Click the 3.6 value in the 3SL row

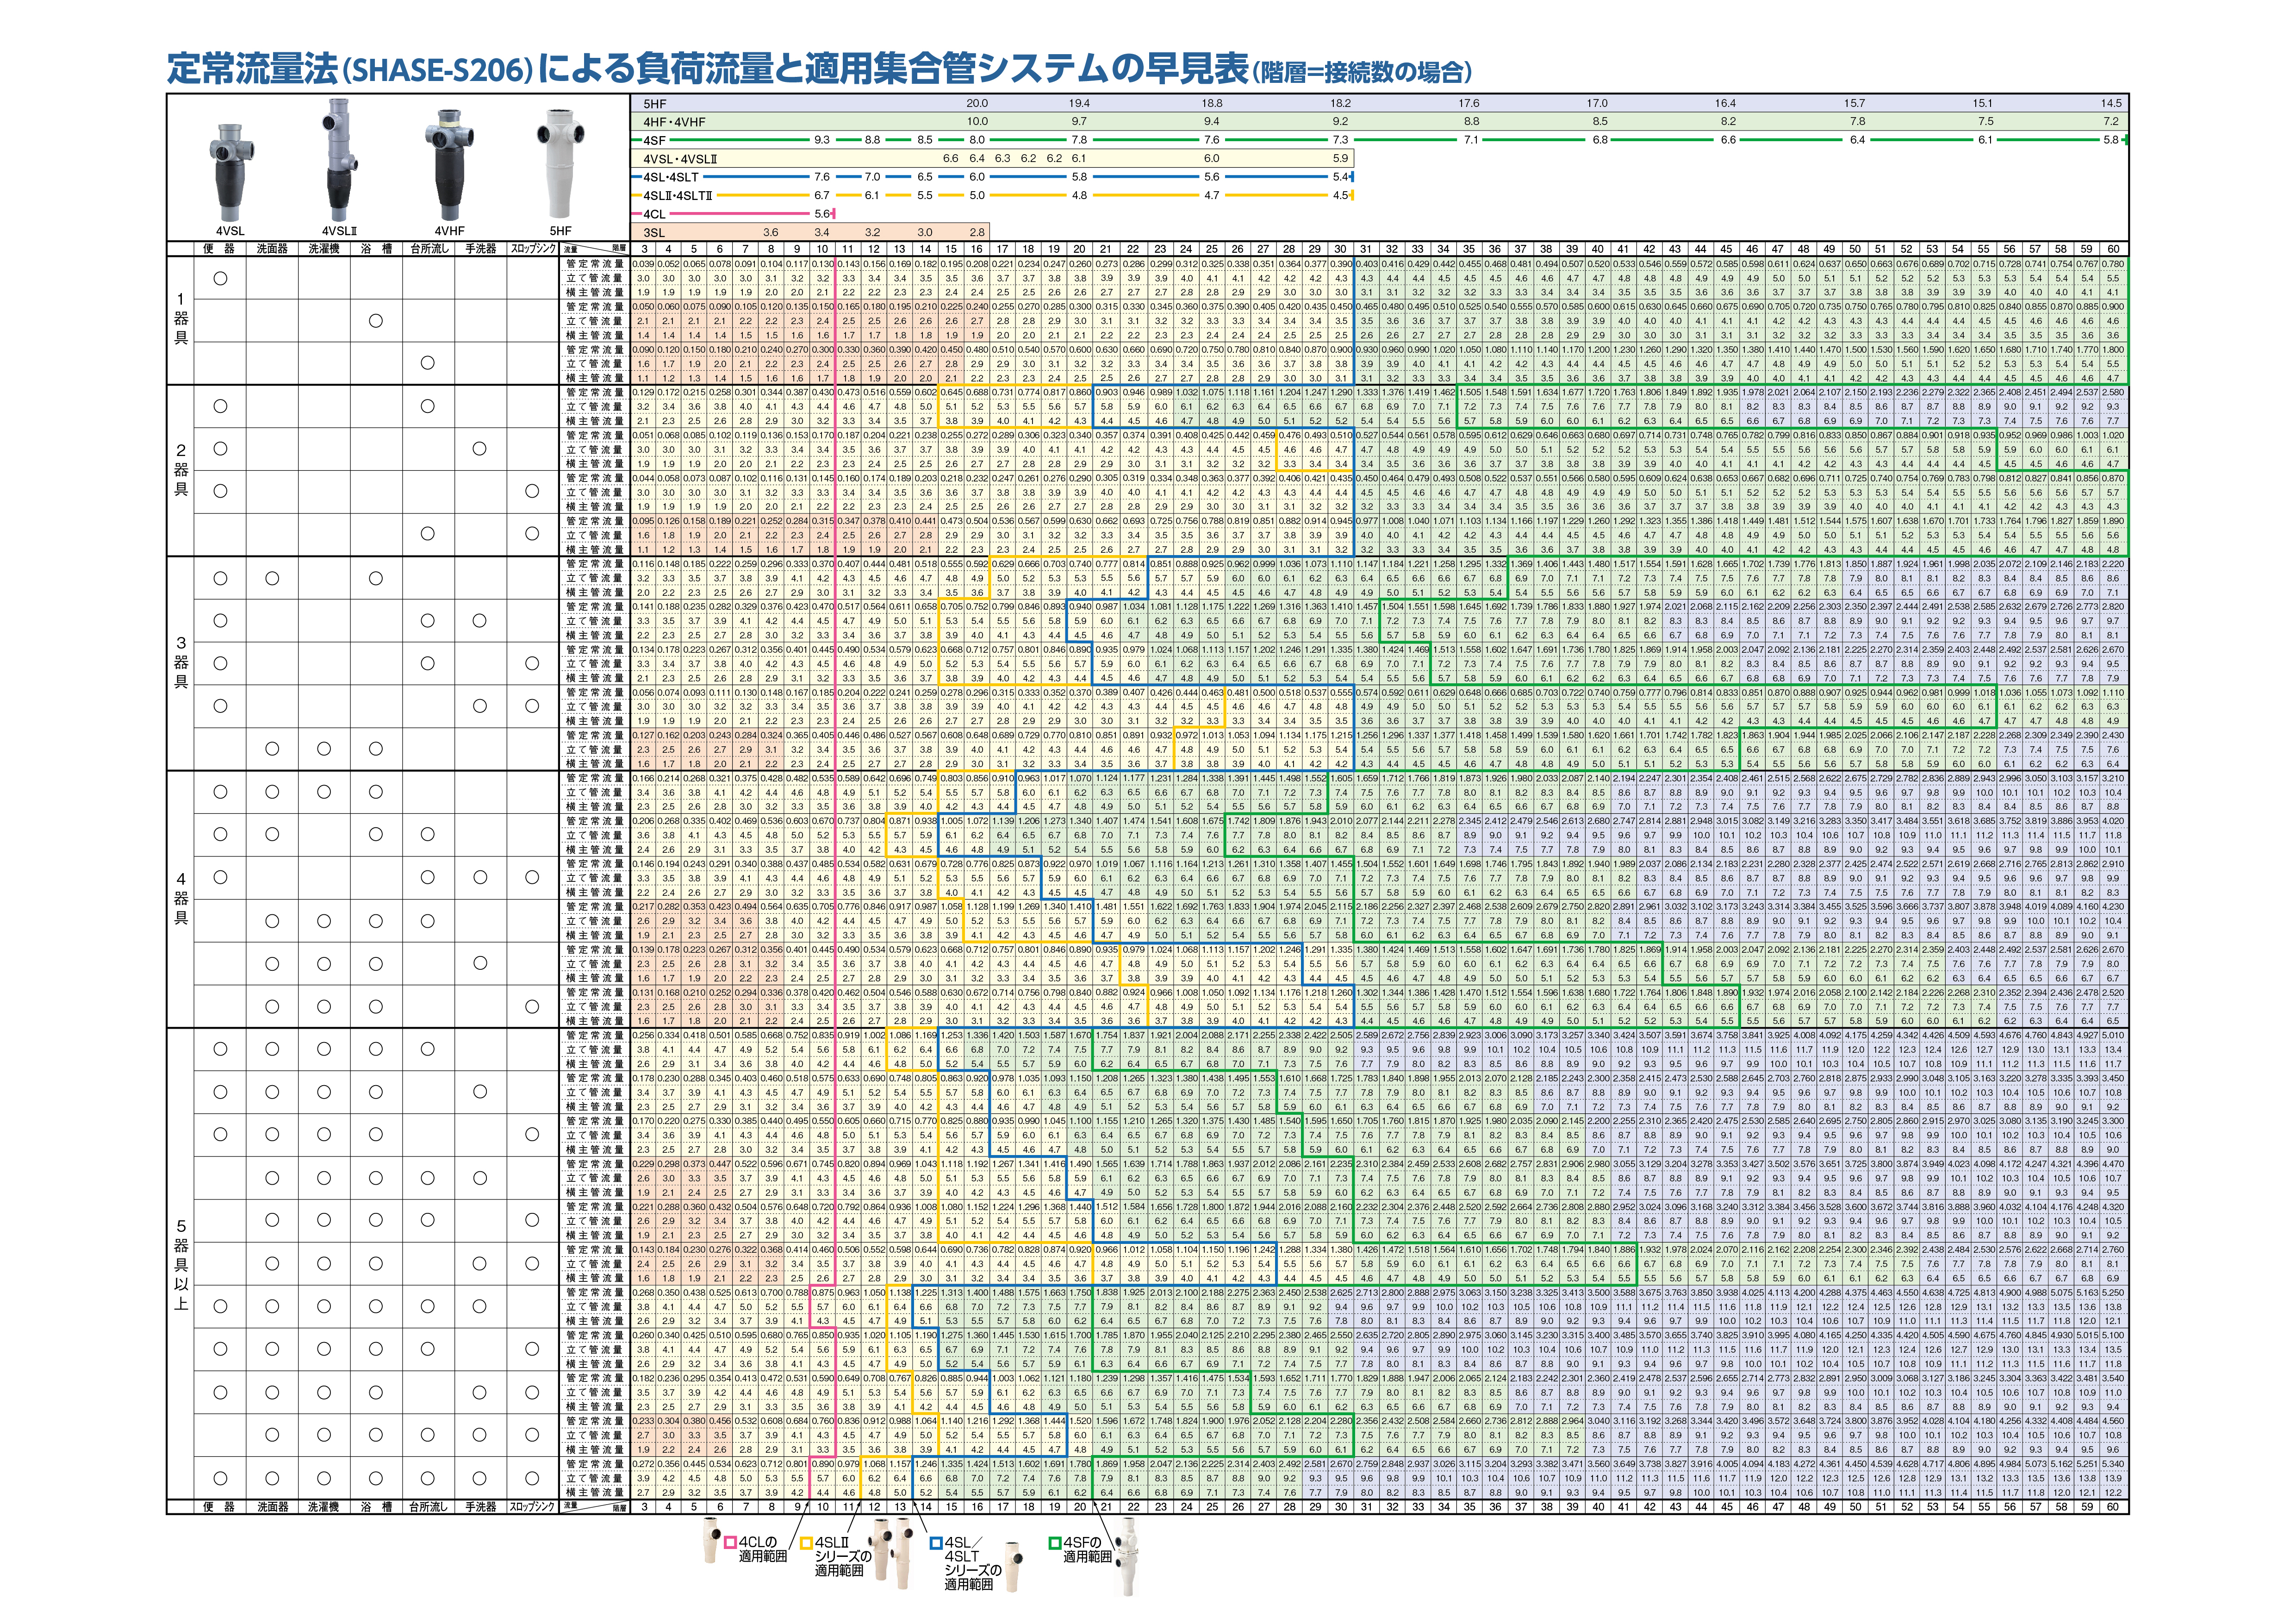pyautogui.click(x=770, y=233)
